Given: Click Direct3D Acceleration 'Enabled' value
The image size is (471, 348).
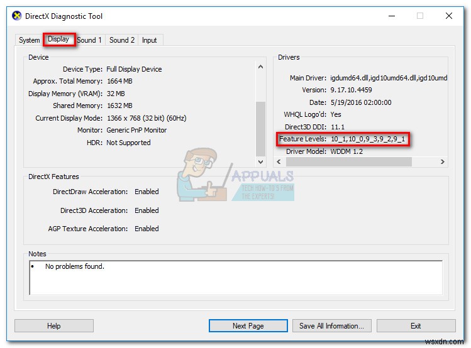Looking at the screenshot, I should coord(147,210).
